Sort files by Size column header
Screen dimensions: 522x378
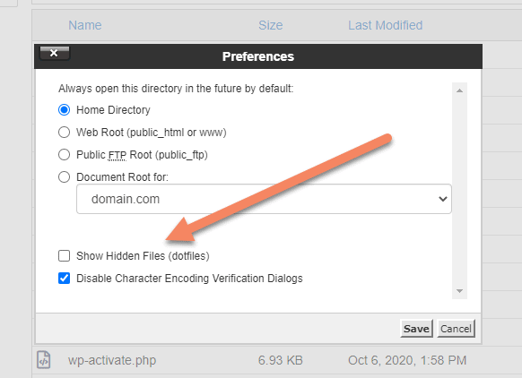pyautogui.click(x=271, y=25)
